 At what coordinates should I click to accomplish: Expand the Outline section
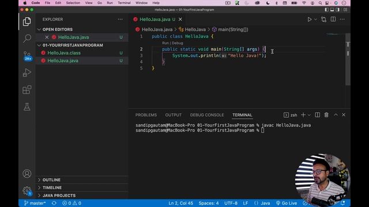click(x=81, y=180)
